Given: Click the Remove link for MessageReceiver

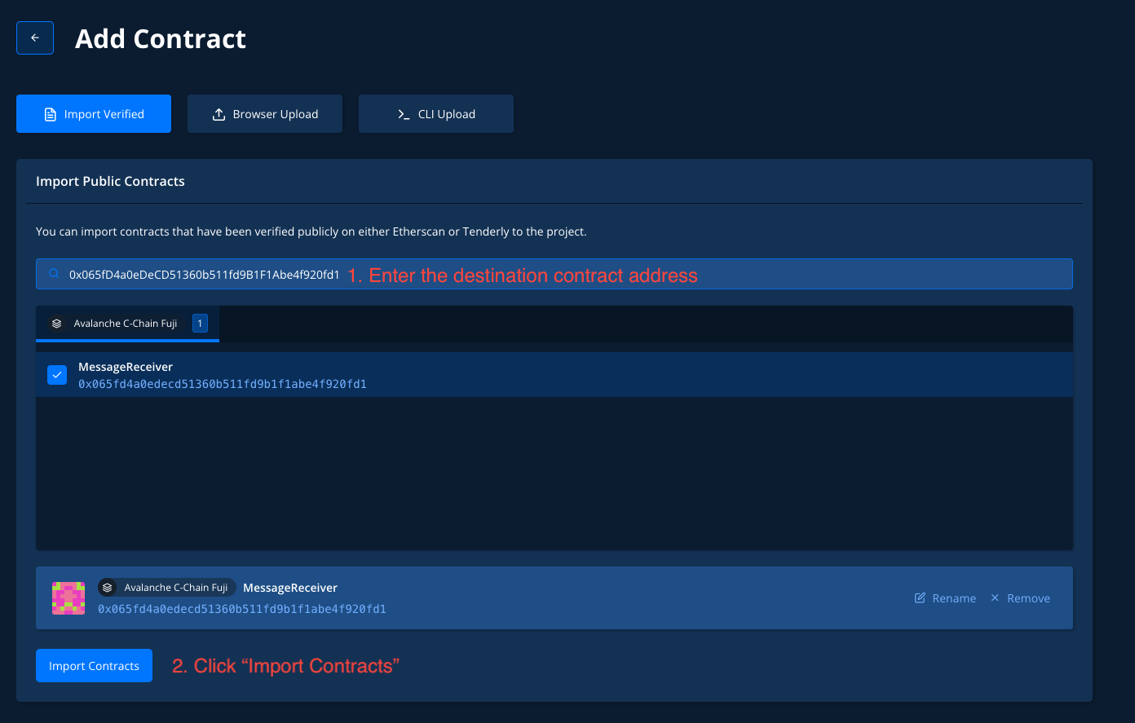Looking at the screenshot, I should 1028,598.
